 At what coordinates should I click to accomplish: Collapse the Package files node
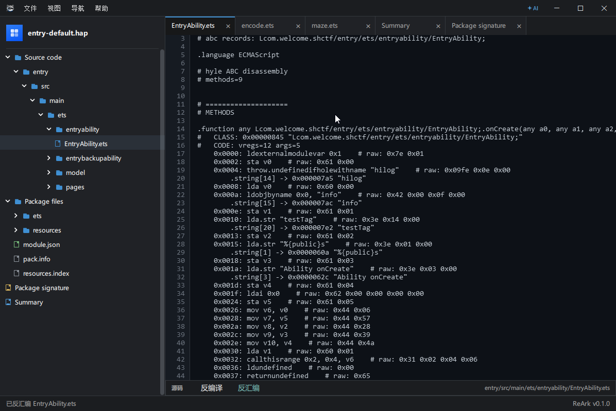8,201
